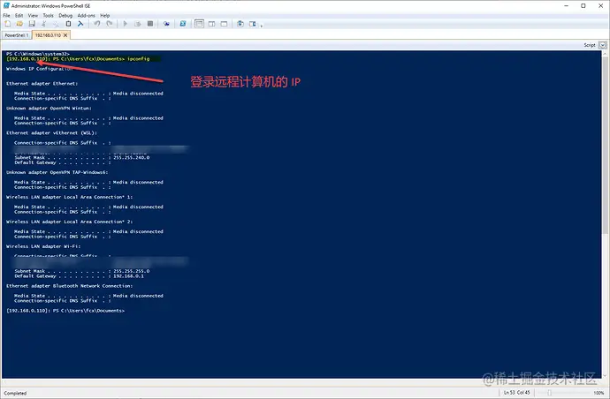Click the Run Selection icon
The height and width of the screenshot is (399, 610).
click(x=138, y=24)
